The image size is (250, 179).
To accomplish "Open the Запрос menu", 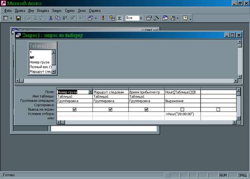I will [57, 11].
